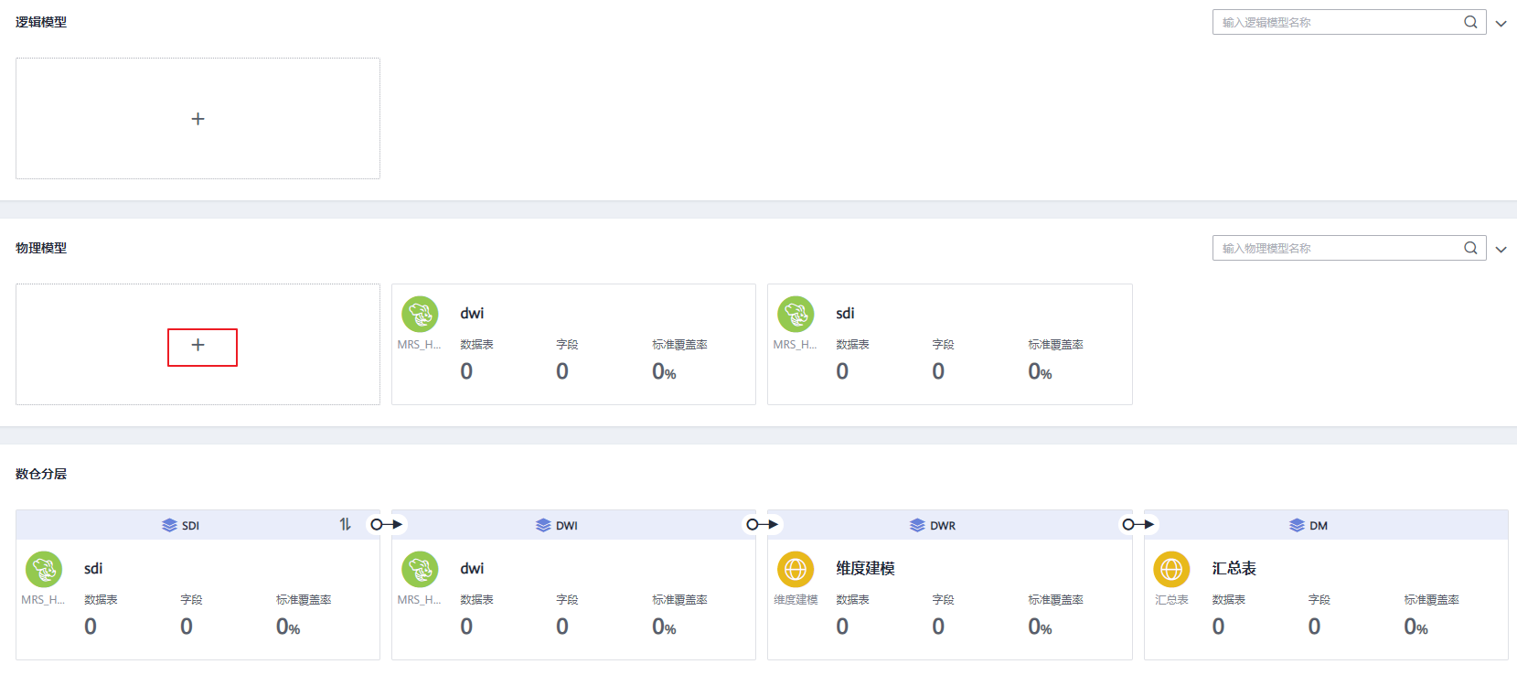
Task: Click search icon in physical model search box
Action: tap(1470, 248)
